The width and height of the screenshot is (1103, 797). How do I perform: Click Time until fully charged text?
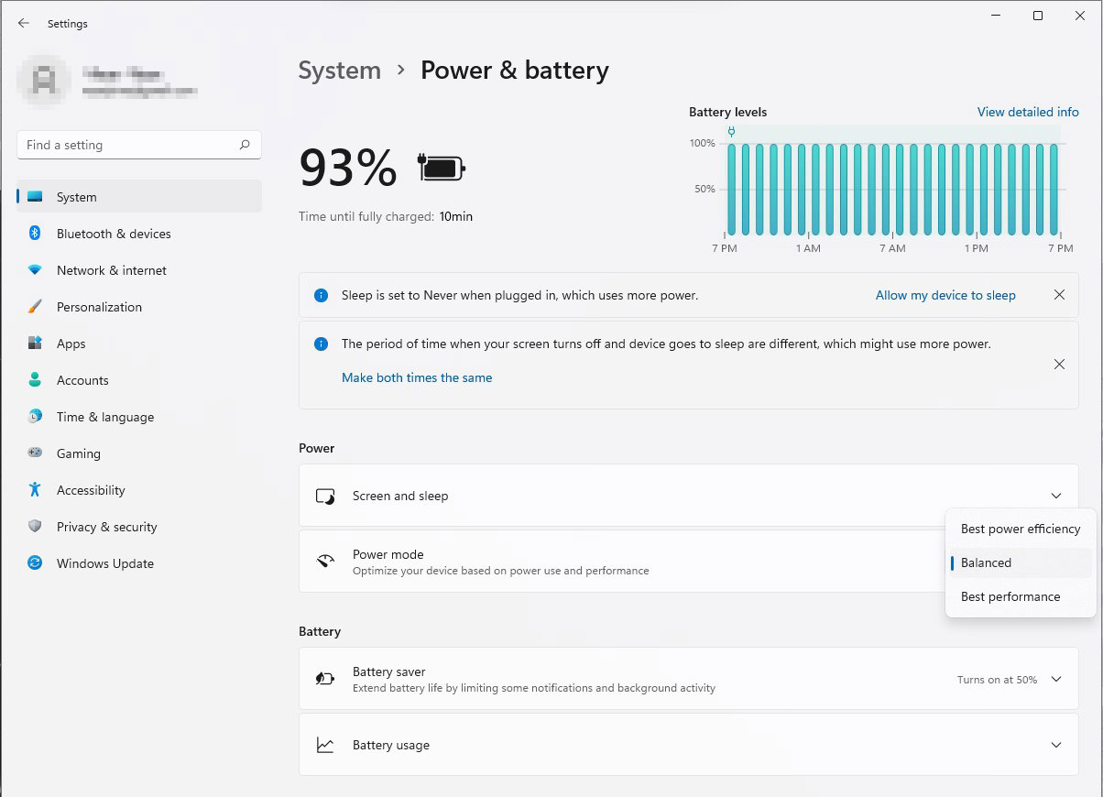pos(386,217)
